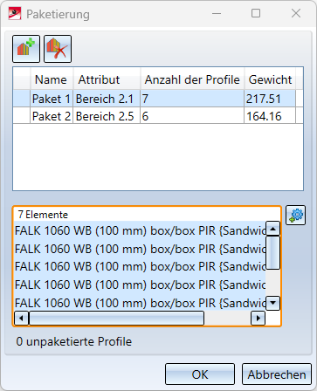Click the horizontal scrollbar thumb

click(x=116, y=318)
